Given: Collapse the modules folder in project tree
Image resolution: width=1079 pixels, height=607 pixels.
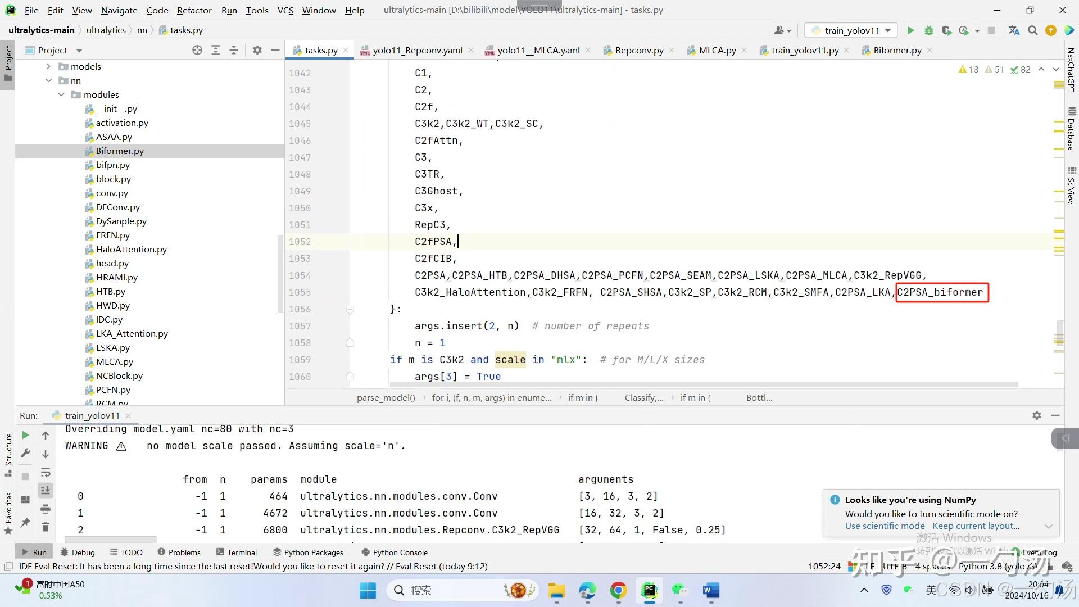Looking at the screenshot, I should [x=61, y=94].
